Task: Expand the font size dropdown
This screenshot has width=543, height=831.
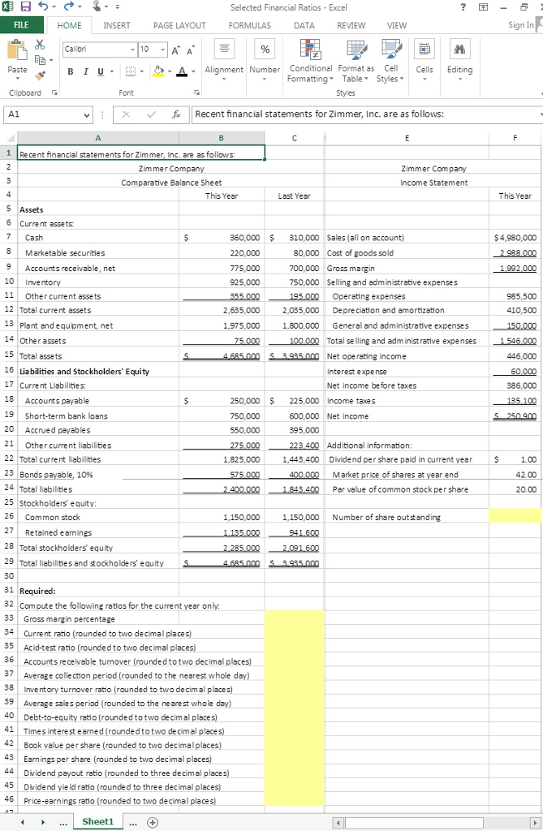Action: (x=163, y=50)
